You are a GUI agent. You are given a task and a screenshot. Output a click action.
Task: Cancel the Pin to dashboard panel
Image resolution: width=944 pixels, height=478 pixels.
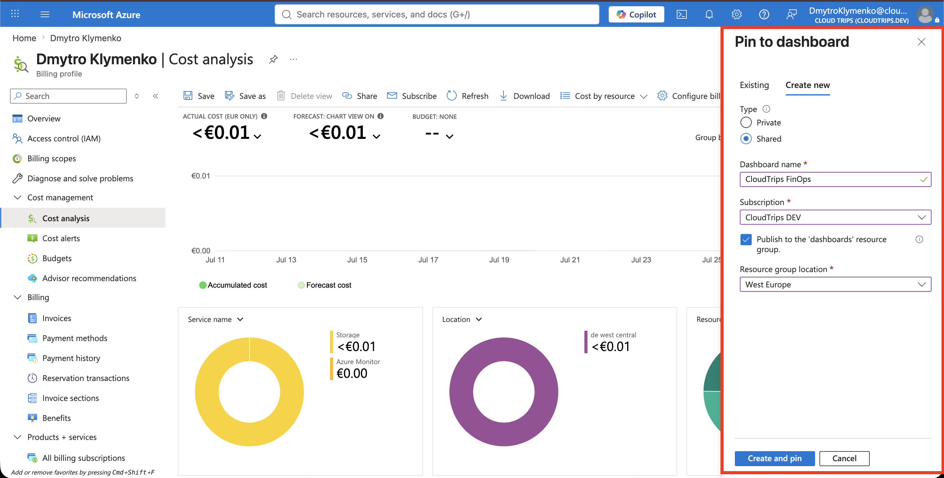844,458
